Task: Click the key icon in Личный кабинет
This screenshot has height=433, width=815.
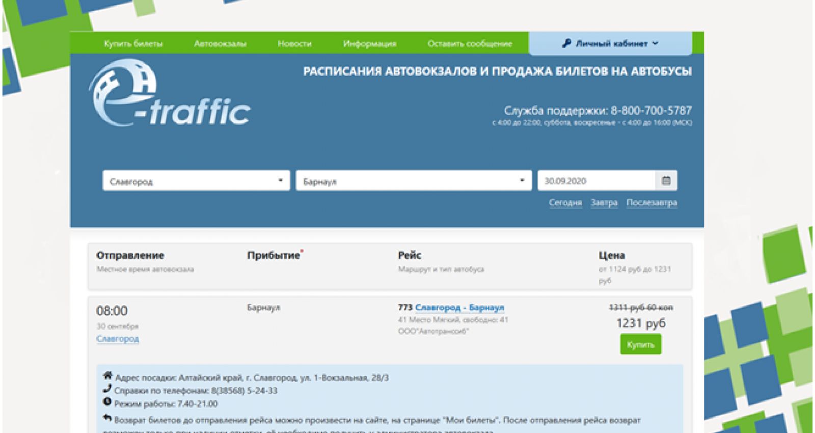Action: [x=566, y=43]
